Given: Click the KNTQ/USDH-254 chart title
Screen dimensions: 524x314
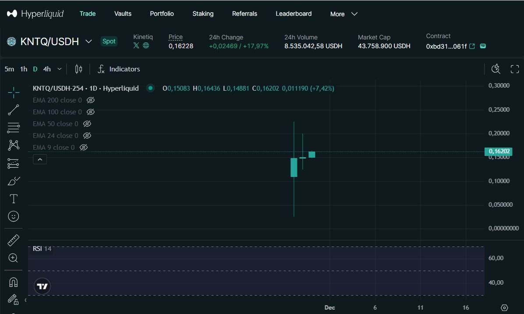Looking at the screenshot, I should (85, 88).
